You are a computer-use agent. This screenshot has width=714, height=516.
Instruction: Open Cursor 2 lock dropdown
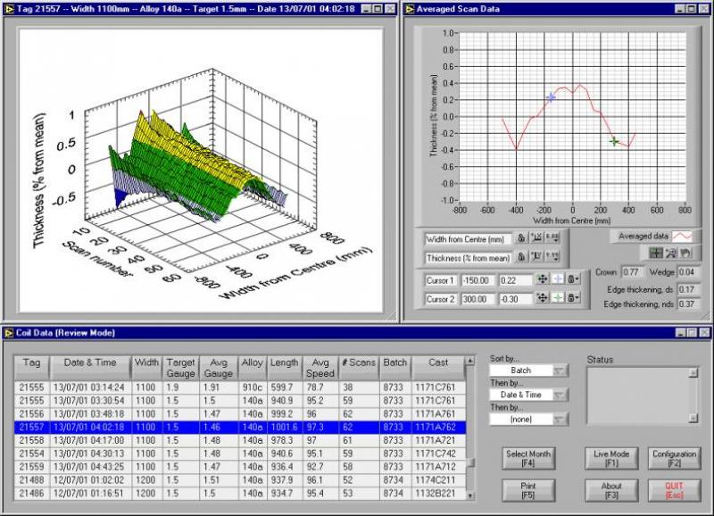pos(573,298)
